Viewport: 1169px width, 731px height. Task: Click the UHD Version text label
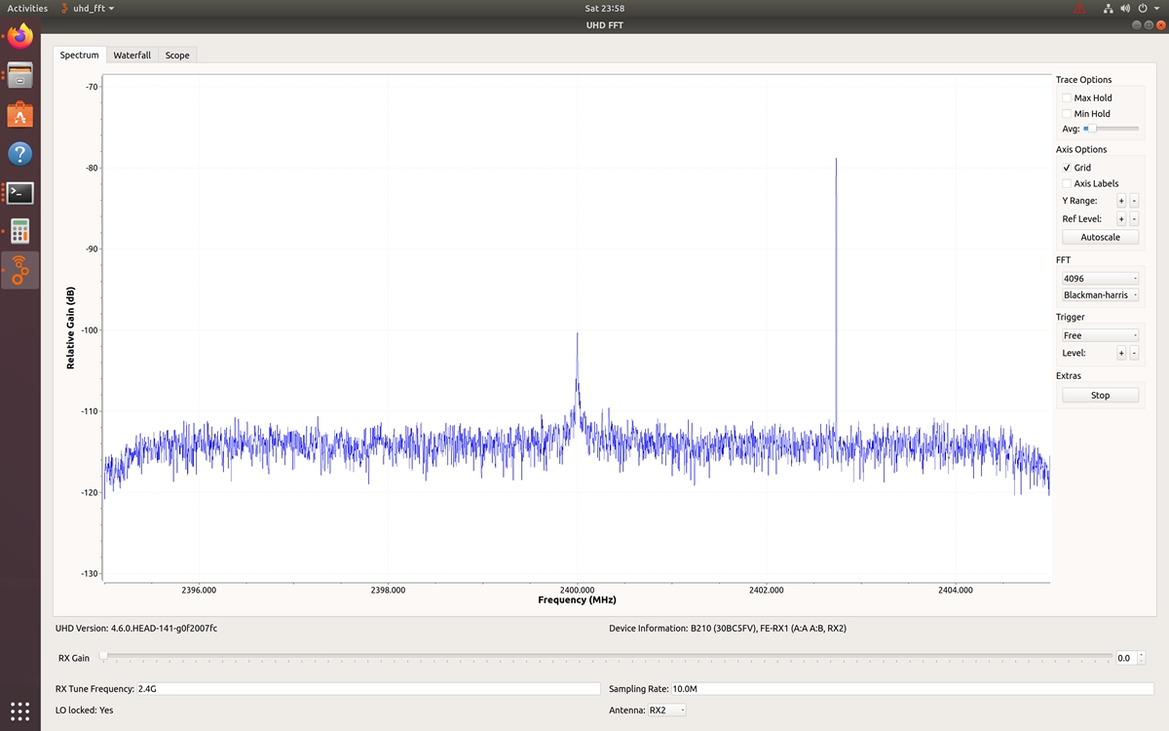136,629
